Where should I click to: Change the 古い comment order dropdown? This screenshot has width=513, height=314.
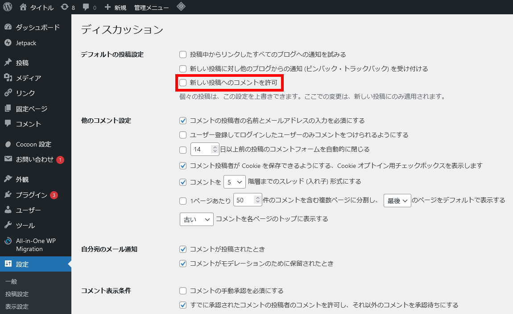[196, 219]
